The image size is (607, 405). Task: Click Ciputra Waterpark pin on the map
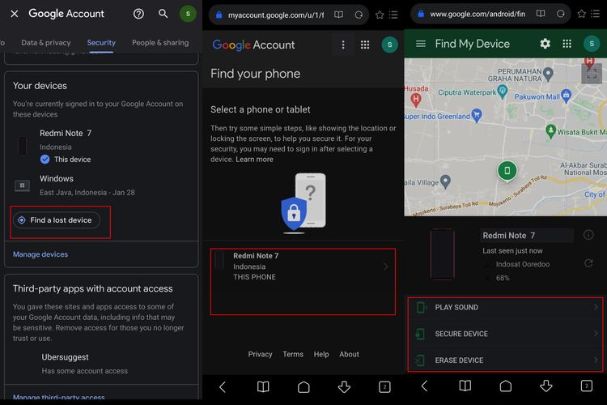click(x=503, y=92)
